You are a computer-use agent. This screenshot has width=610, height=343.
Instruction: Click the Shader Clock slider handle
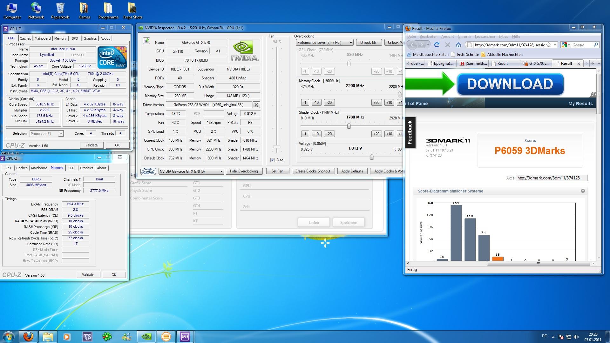(x=349, y=126)
